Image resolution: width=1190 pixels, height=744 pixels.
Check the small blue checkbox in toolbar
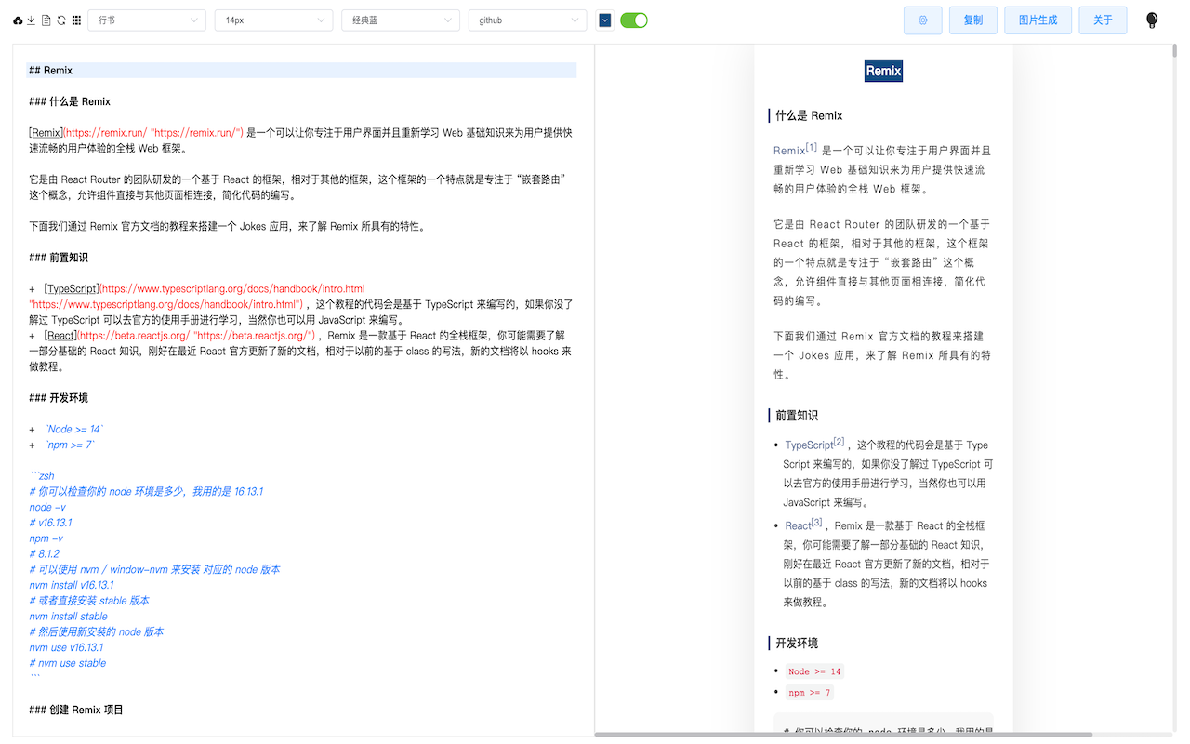(x=604, y=20)
